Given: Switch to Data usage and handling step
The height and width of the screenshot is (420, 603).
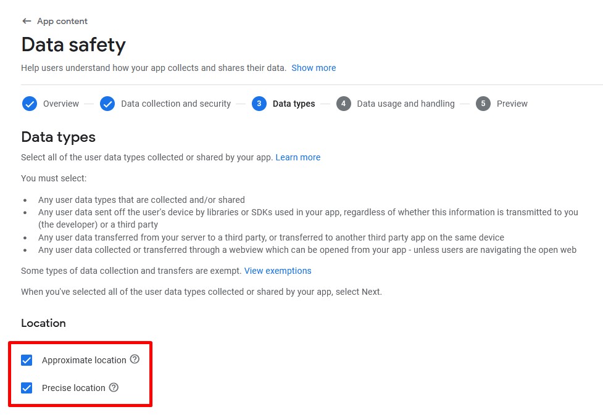Looking at the screenshot, I should (405, 104).
